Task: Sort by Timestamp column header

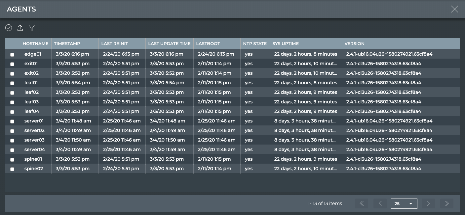Action: [x=67, y=43]
